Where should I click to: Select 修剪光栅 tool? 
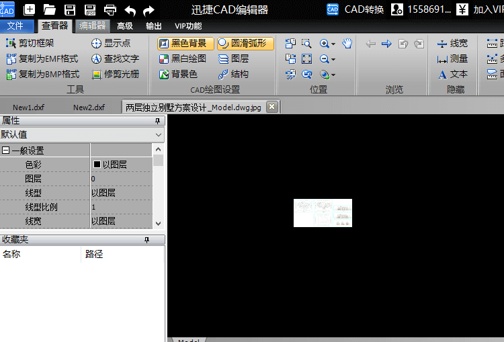115,75
